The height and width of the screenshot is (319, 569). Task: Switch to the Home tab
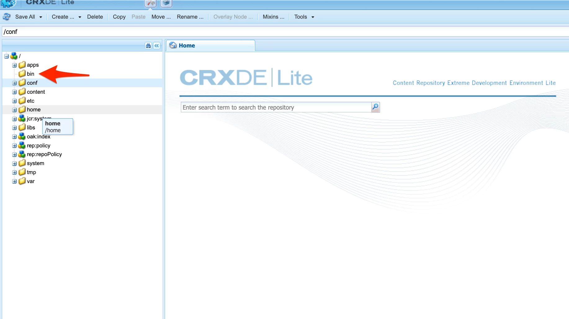[x=210, y=46]
